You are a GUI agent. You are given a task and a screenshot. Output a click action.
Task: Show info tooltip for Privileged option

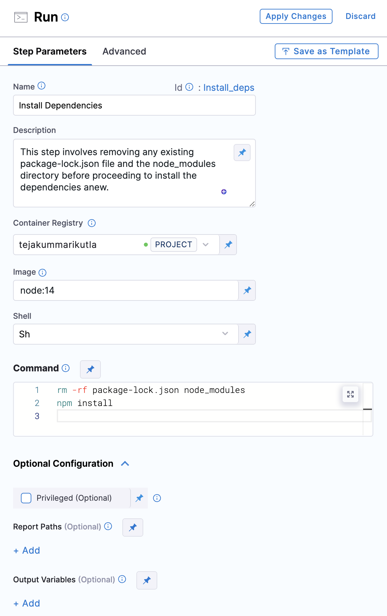pos(157,498)
